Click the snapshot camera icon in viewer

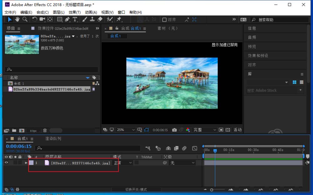click(174, 130)
